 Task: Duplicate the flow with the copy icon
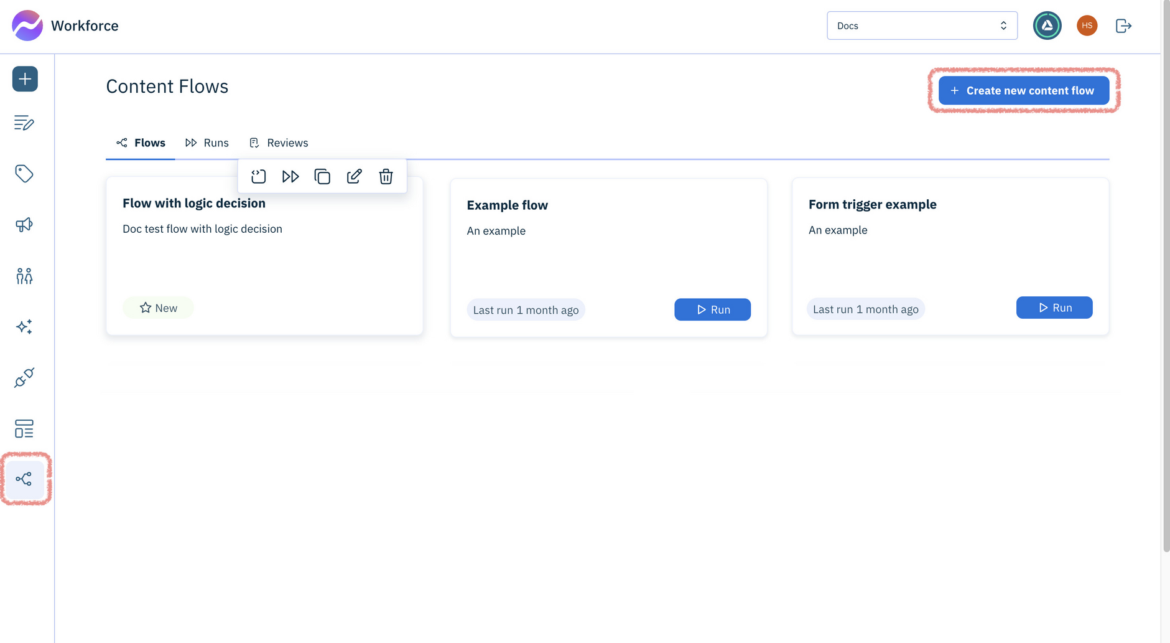(322, 176)
